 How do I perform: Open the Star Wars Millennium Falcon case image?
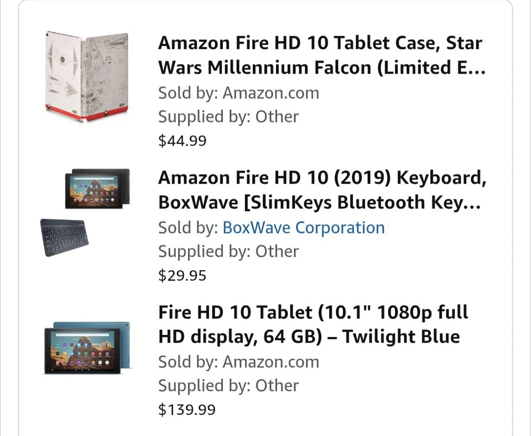tap(87, 76)
